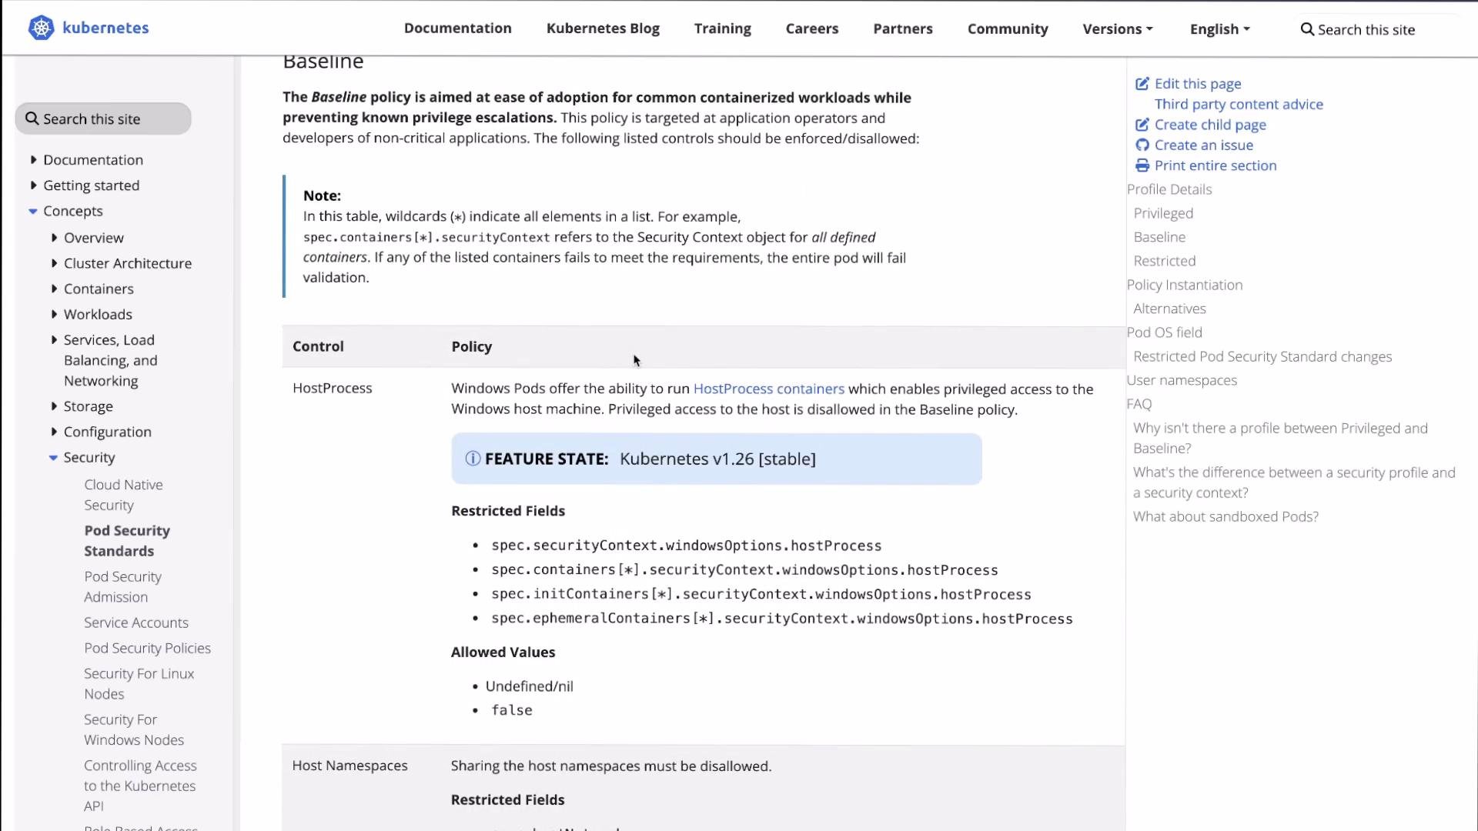Expand the Overview arrow in sidebar
Image resolution: width=1478 pixels, height=831 pixels.
(54, 238)
